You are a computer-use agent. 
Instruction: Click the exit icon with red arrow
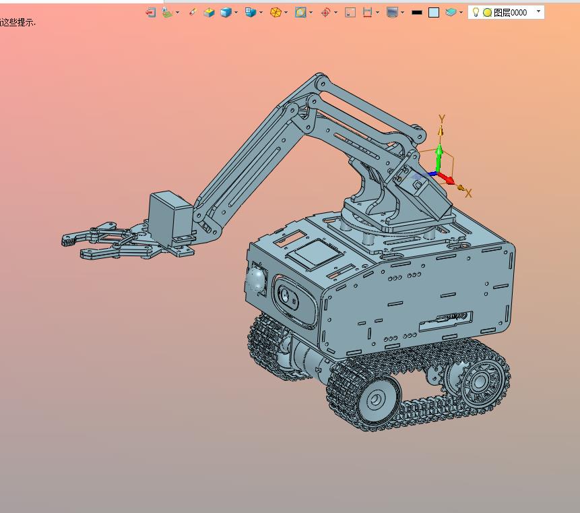150,13
